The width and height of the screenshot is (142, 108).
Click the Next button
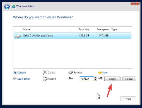[128, 99]
